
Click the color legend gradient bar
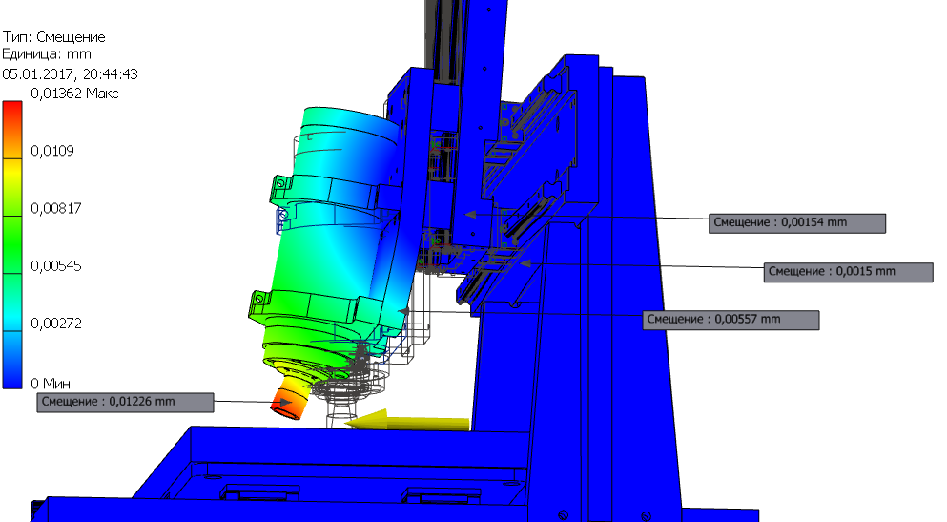tap(12, 244)
